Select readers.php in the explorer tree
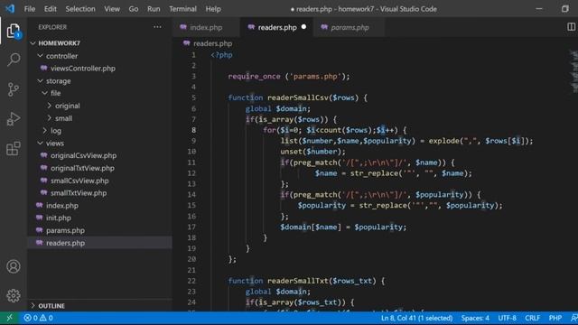 coord(65,243)
